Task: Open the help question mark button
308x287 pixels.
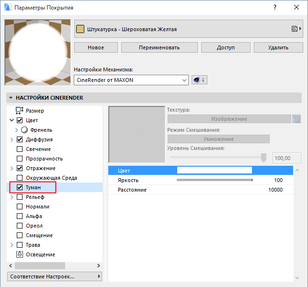Action: [x=275, y=8]
